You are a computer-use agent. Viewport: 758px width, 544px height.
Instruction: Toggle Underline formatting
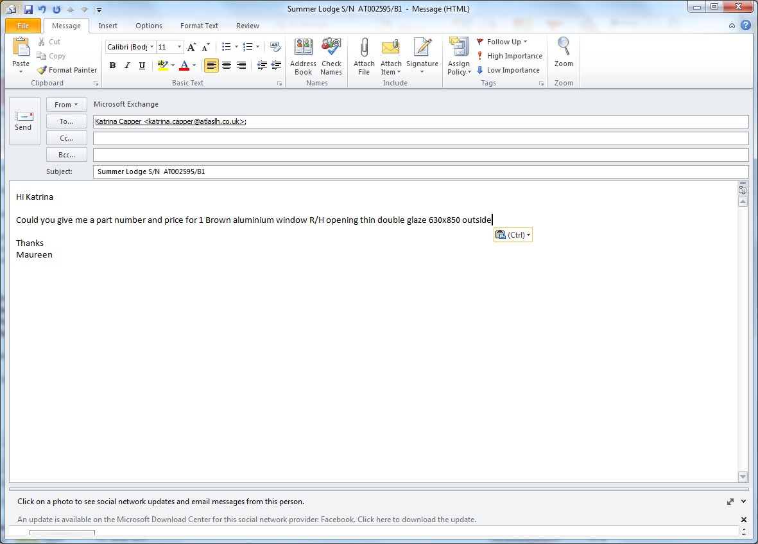tap(142, 66)
